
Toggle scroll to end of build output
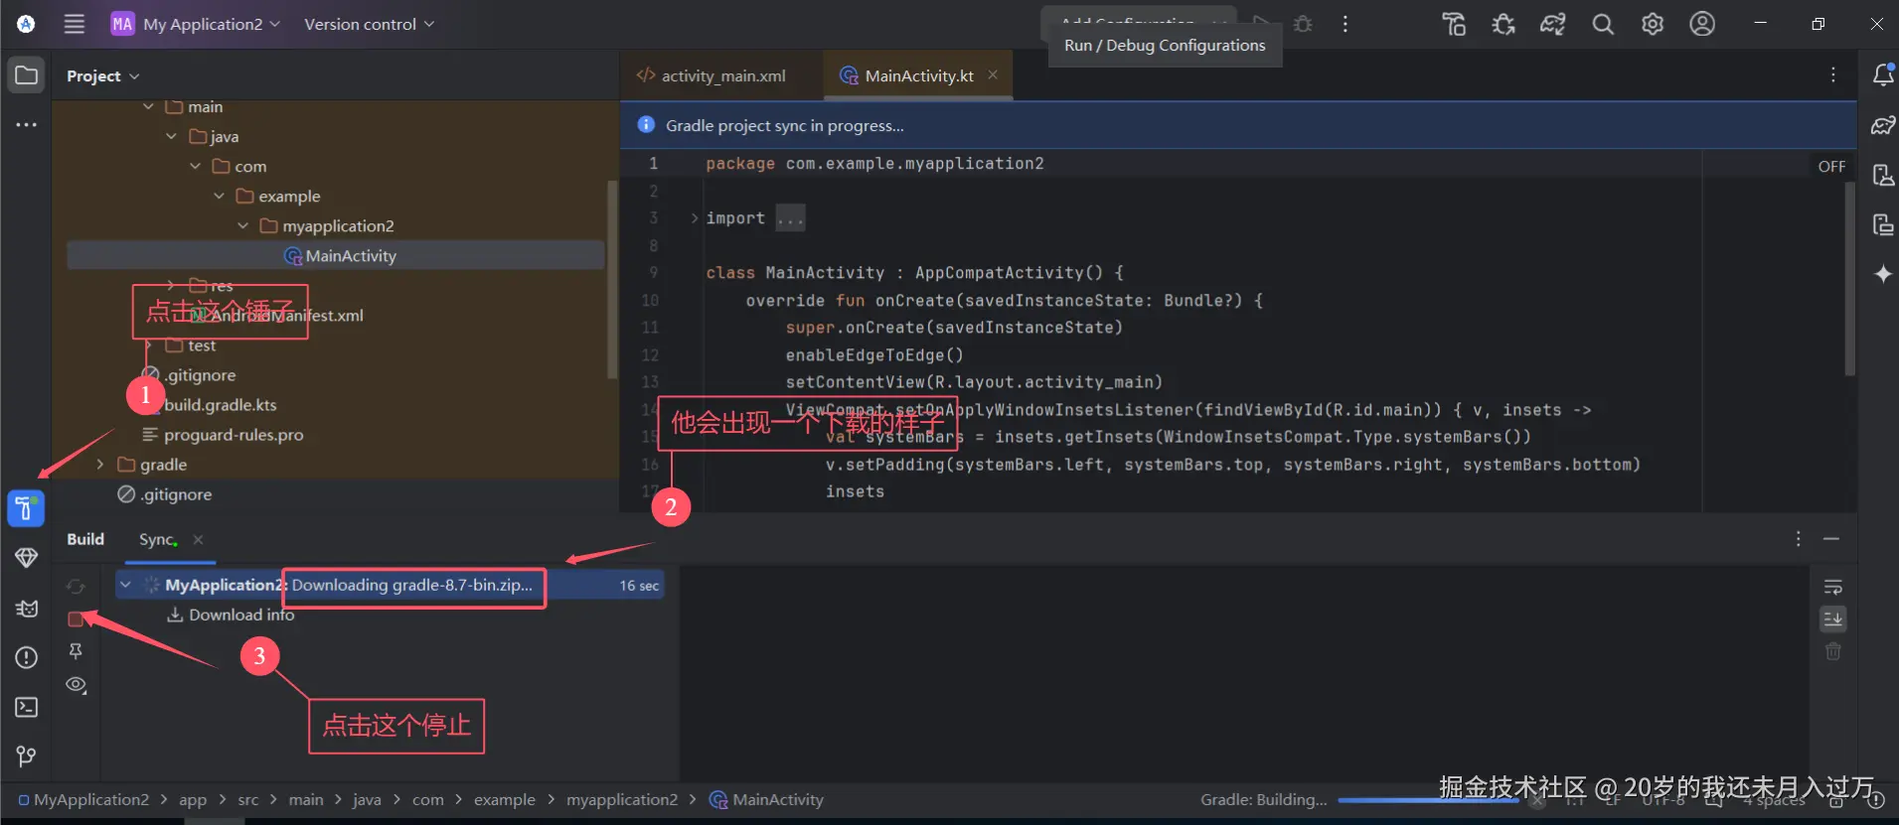(x=1833, y=619)
